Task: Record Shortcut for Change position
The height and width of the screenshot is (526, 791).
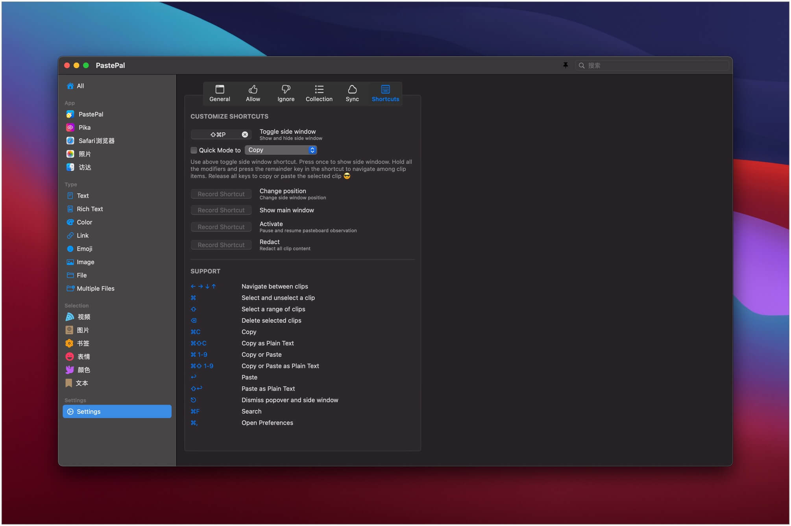Action: click(x=221, y=194)
